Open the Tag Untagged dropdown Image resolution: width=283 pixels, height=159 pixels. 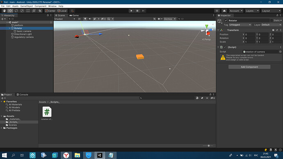[x=240, y=25]
